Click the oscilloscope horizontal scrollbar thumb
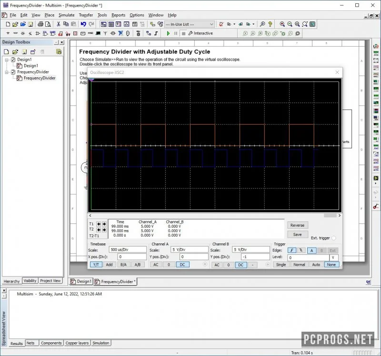This screenshot has width=381, height=356. (330, 215)
